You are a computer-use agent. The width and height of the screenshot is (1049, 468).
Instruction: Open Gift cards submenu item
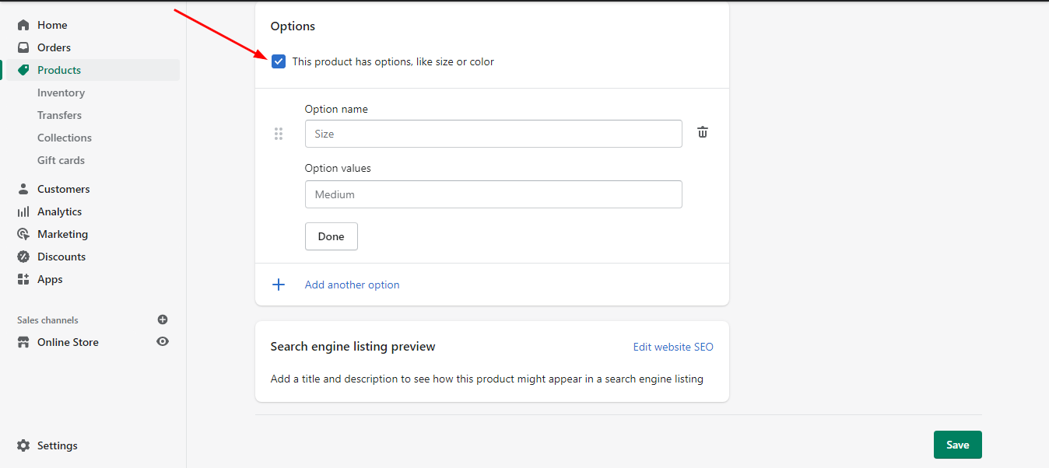tap(61, 160)
